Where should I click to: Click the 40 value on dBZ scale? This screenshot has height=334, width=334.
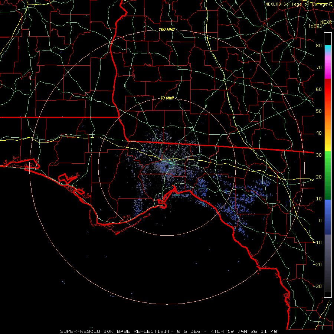[319, 133]
